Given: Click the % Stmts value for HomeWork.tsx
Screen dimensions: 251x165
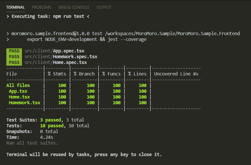Looking at the screenshot, I should (x=62, y=103).
